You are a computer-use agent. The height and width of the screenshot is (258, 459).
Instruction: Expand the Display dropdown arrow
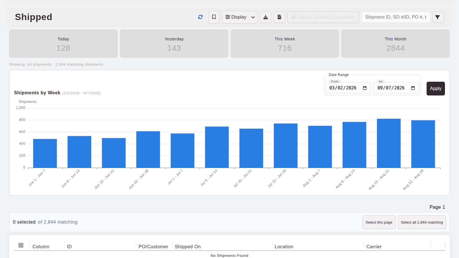click(x=253, y=17)
